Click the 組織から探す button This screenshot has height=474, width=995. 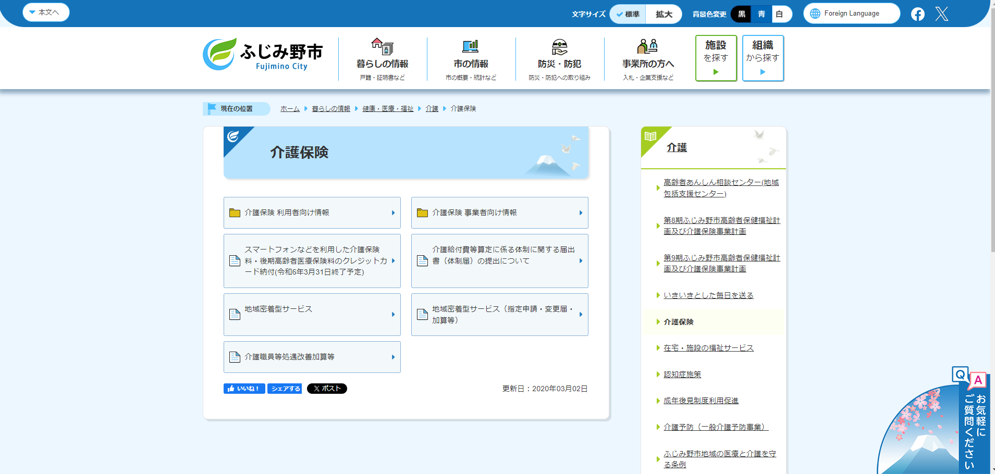tap(763, 58)
